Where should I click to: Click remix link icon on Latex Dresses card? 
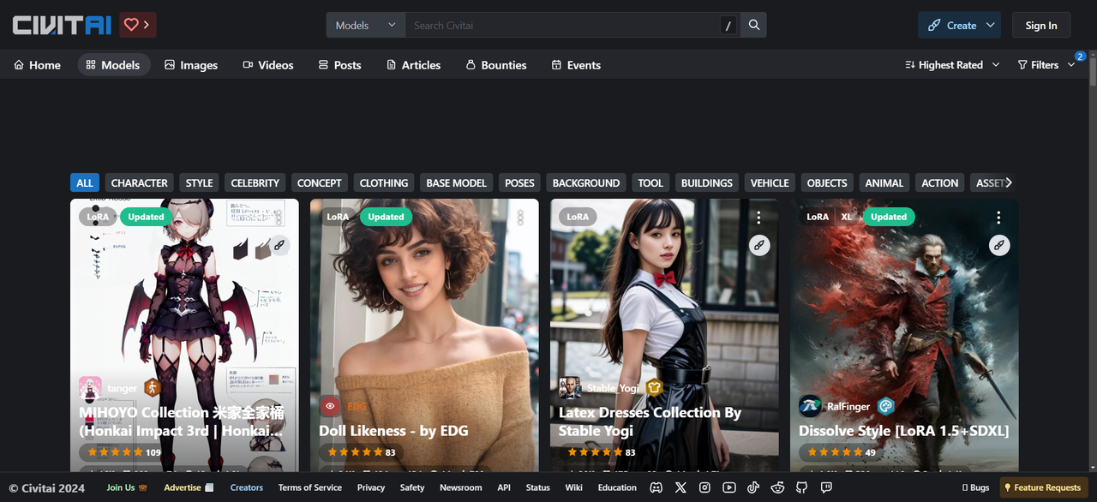tap(758, 246)
